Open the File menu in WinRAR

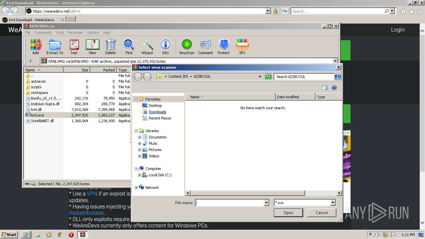pyautogui.click(x=28, y=33)
